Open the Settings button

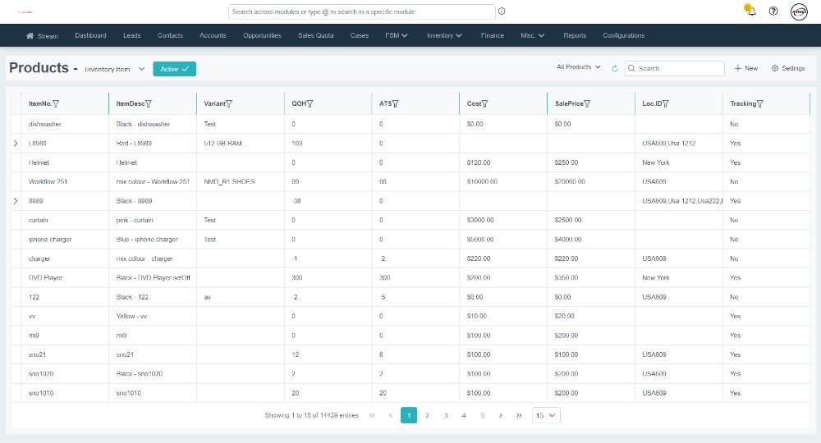[x=788, y=69]
